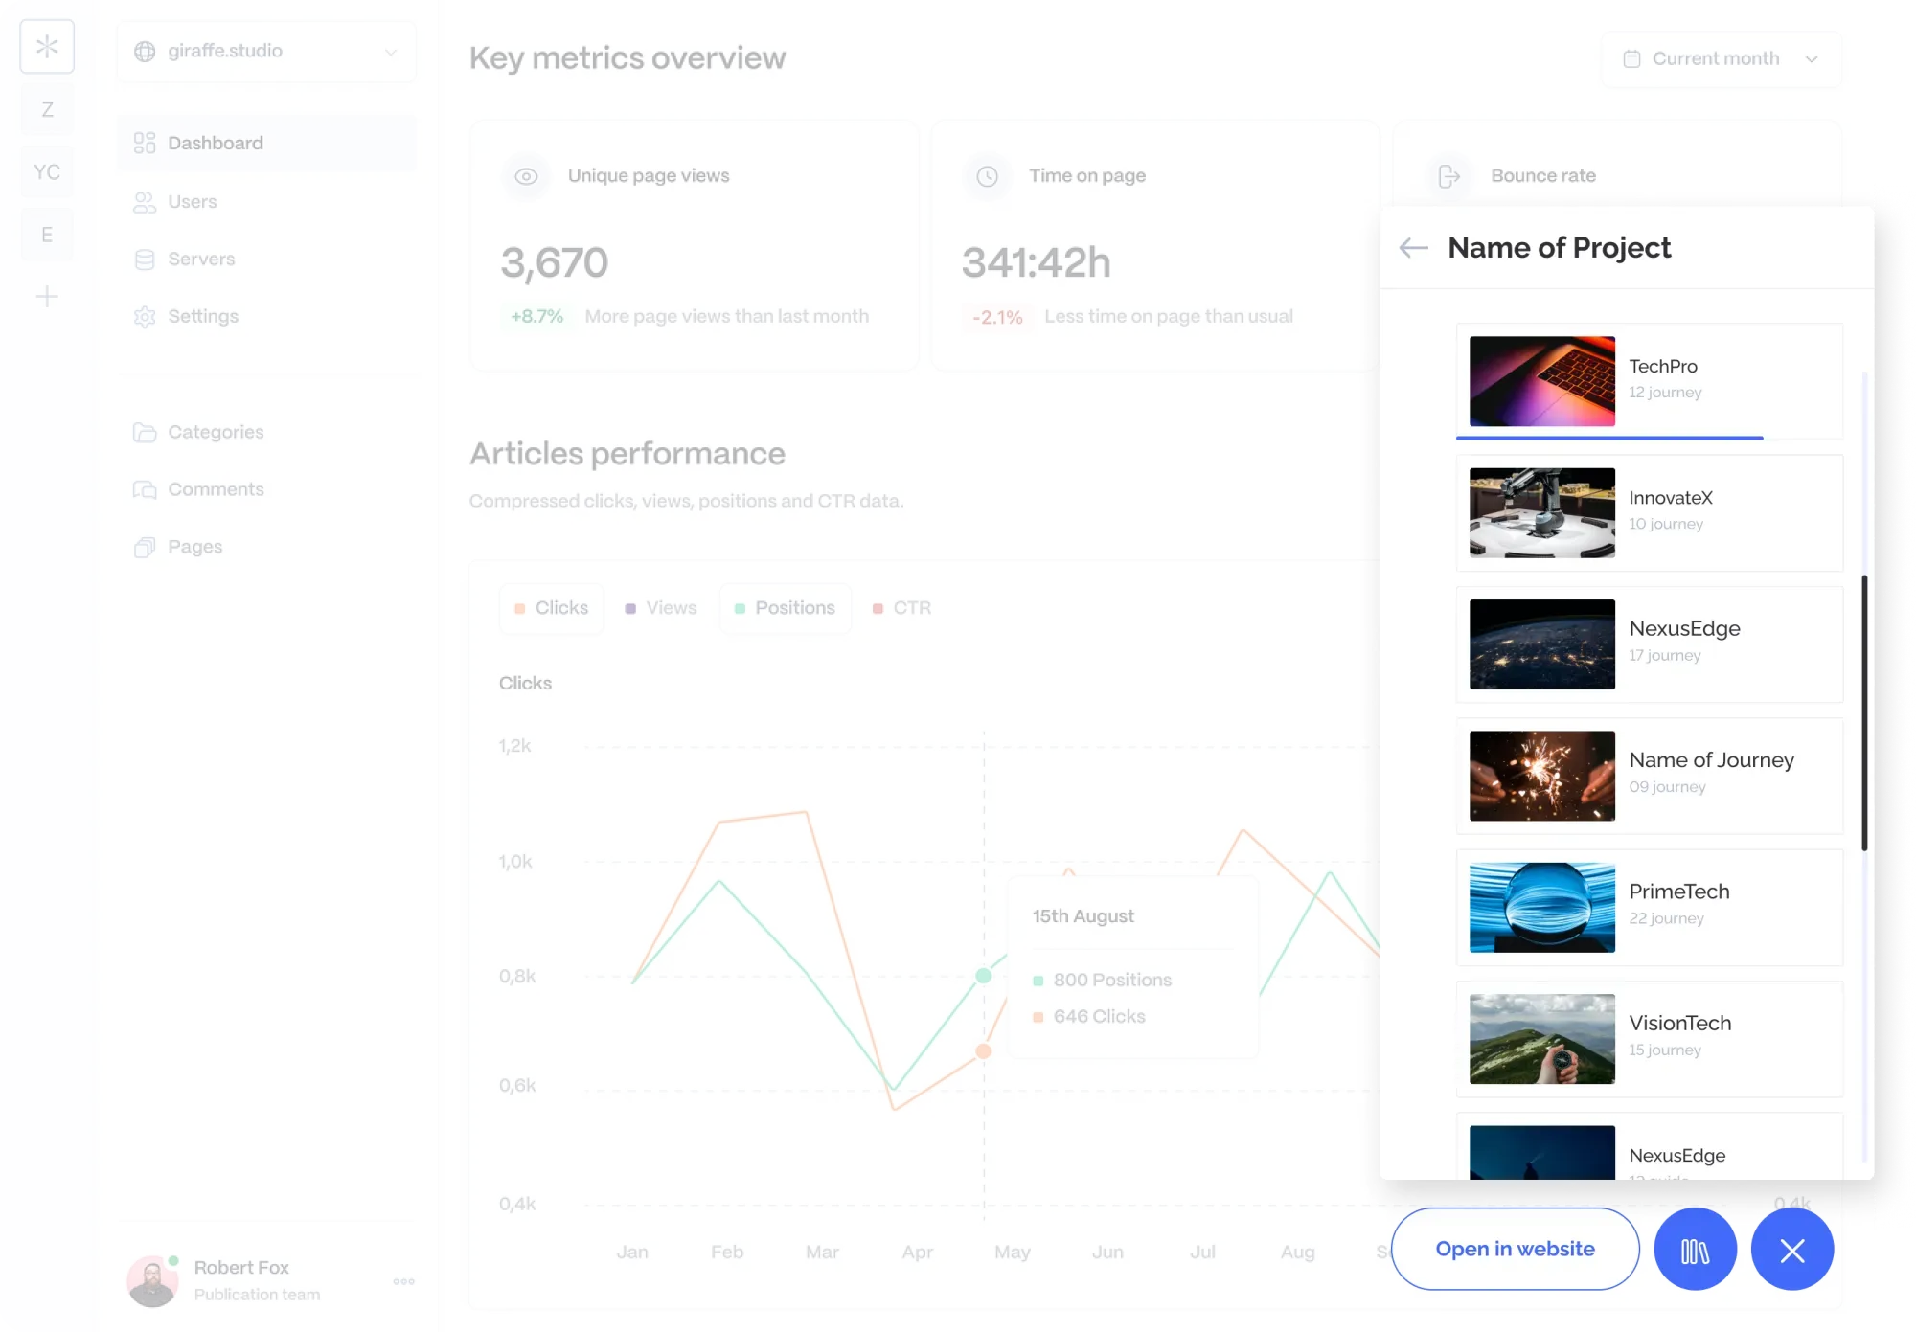Image resolution: width=1916 pixels, height=1332 pixels.
Task: Toggle the Clicks chart series
Action: point(551,608)
